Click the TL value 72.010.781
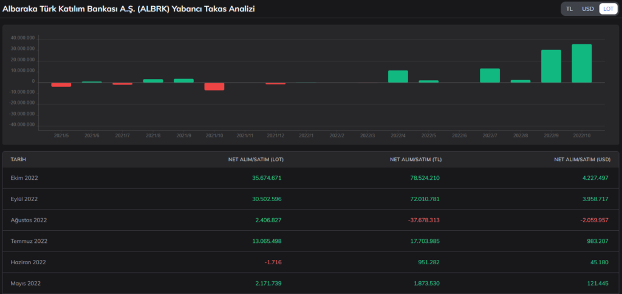 425,199
